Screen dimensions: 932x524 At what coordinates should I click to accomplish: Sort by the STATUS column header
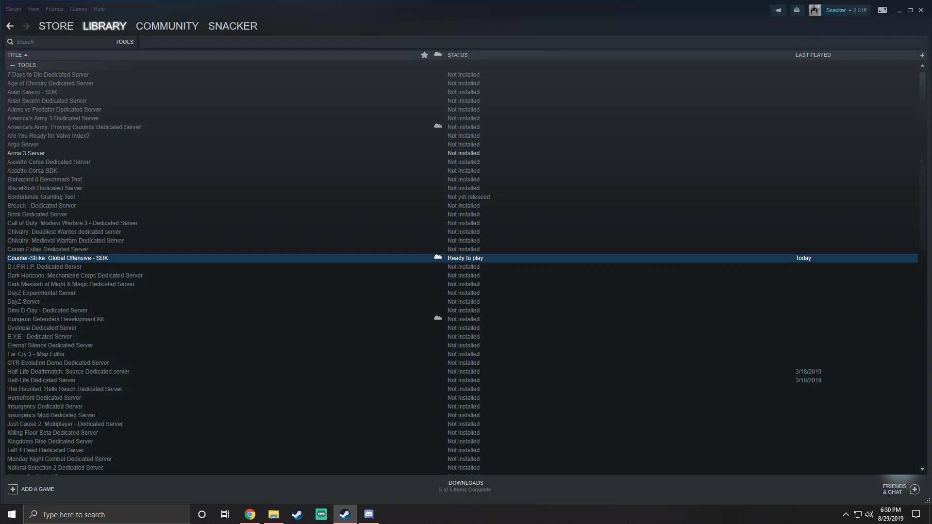tap(458, 55)
